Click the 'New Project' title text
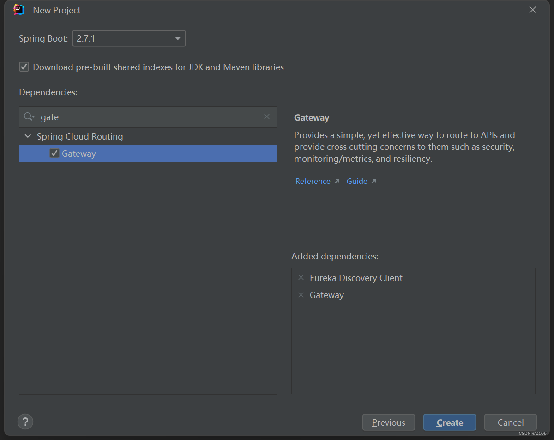 pos(57,10)
